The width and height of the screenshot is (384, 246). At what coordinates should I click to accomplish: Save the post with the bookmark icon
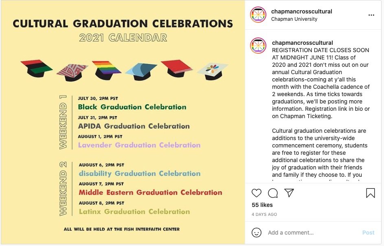(370, 193)
